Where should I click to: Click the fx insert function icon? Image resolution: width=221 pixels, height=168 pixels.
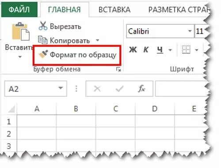141,88
